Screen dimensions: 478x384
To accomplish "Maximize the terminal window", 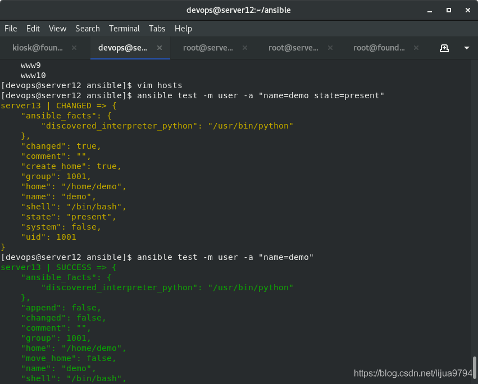I will 449,10.
